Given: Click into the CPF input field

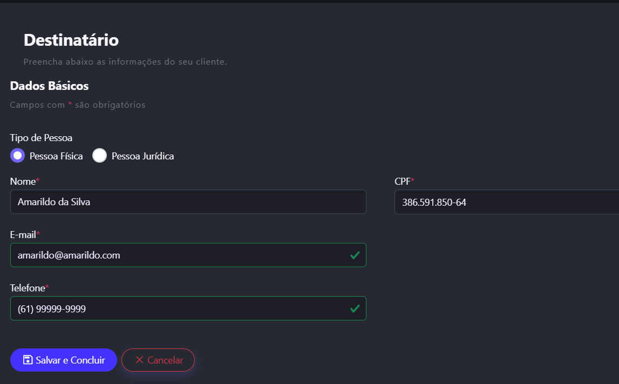Looking at the screenshot, I should click(506, 202).
